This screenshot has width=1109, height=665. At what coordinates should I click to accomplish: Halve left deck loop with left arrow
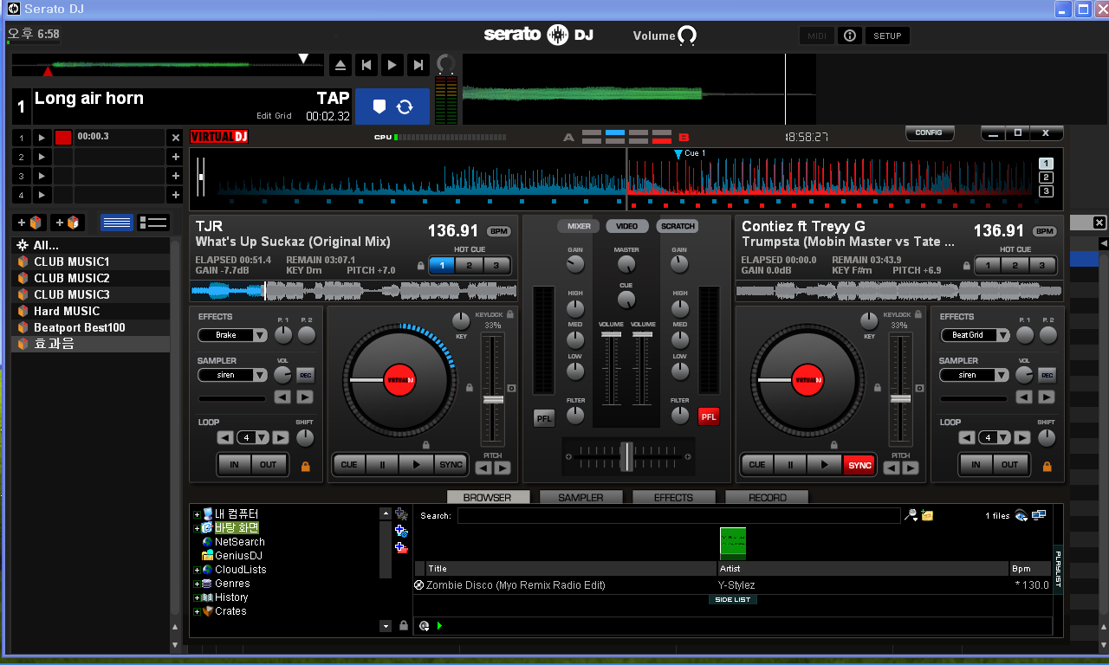tap(224, 438)
